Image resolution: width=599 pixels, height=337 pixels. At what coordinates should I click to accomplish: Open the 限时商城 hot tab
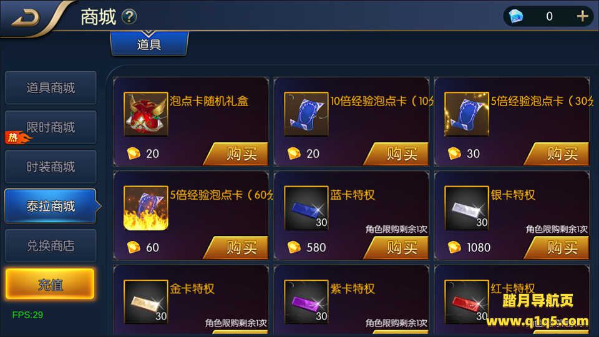(51, 127)
